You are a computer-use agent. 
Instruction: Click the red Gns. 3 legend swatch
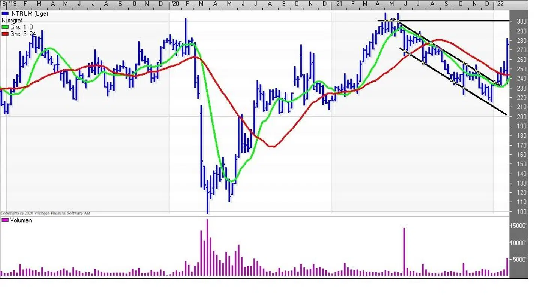(x=5, y=34)
